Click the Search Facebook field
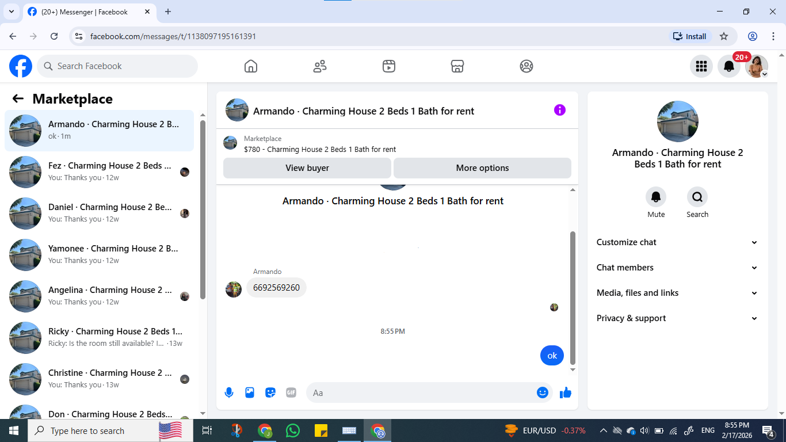The width and height of the screenshot is (786, 442). click(117, 66)
